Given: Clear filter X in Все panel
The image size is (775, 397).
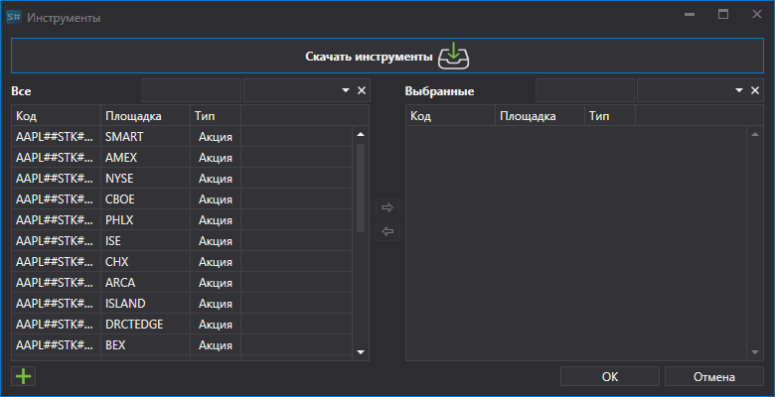Looking at the screenshot, I should pyautogui.click(x=362, y=90).
